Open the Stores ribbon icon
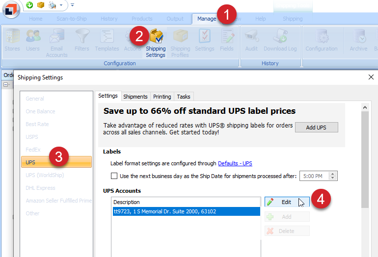The height and width of the screenshot is (257, 378). tap(12, 40)
